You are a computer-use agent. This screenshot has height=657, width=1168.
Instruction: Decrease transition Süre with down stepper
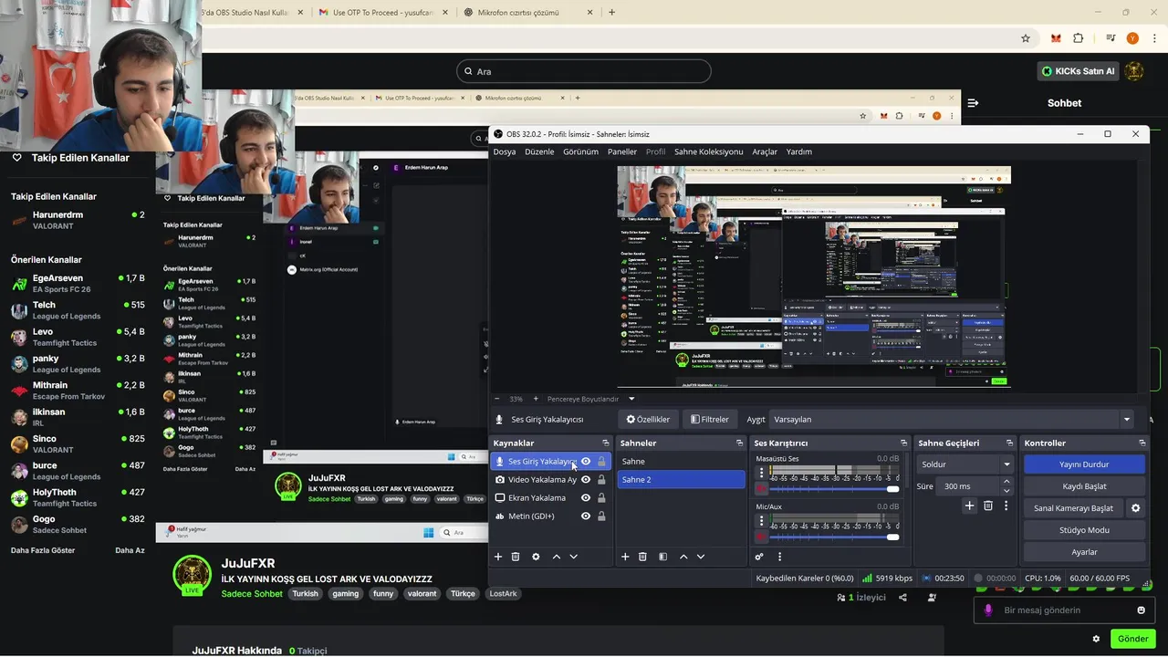point(1006,491)
